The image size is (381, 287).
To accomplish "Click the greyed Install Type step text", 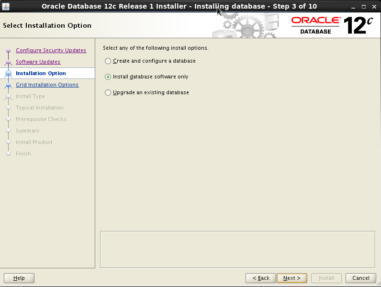I will tap(30, 97).
